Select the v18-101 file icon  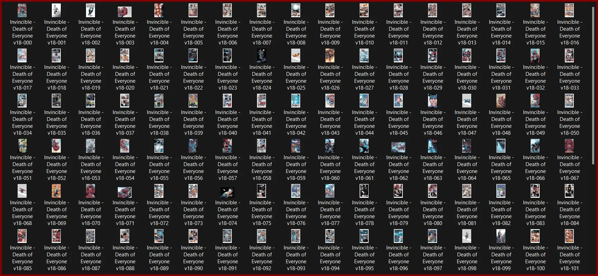click(x=569, y=236)
